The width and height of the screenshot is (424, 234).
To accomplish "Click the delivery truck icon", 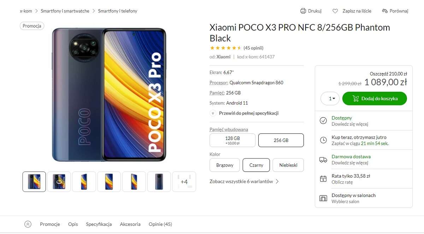I will 323,160.
